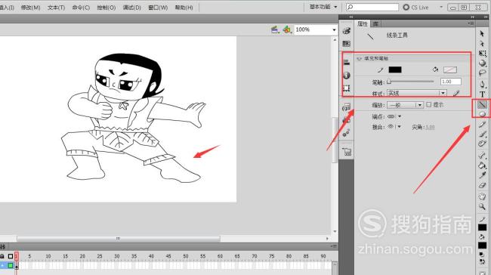Select the Brush tool
491x275 pixels.
pos(482,134)
